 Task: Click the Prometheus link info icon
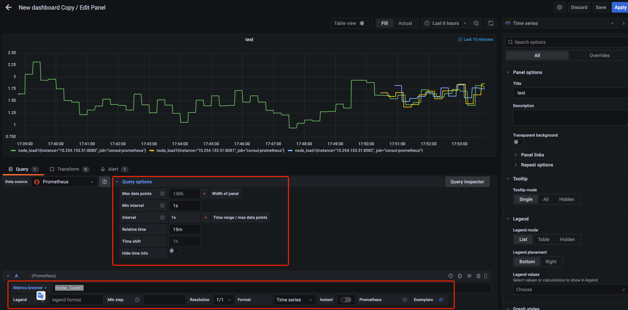pyautogui.click(x=405, y=300)
